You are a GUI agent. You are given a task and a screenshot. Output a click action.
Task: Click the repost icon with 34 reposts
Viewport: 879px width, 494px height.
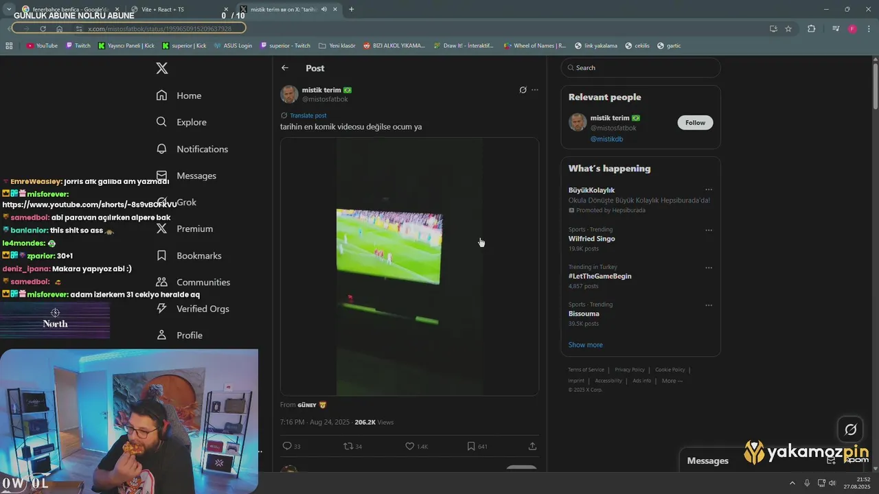tap(348, 446)
